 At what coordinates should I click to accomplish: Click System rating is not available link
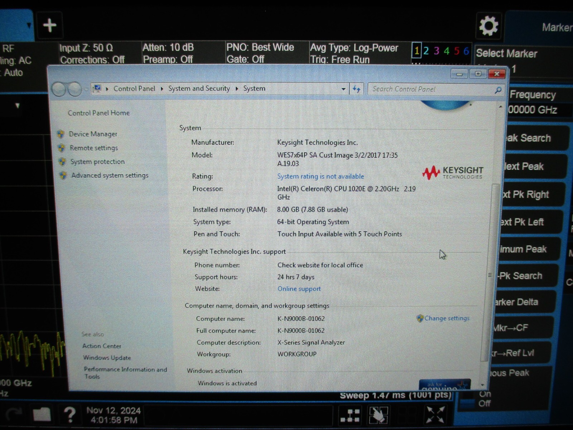click(x=321, y=176)
